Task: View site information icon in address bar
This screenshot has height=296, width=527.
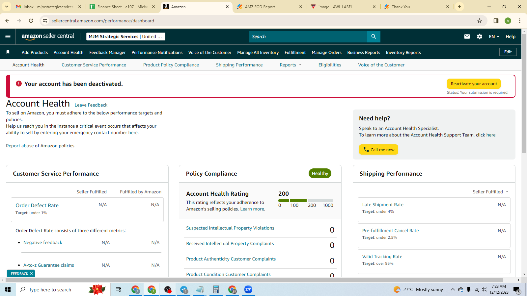Action: pos(45,21)
